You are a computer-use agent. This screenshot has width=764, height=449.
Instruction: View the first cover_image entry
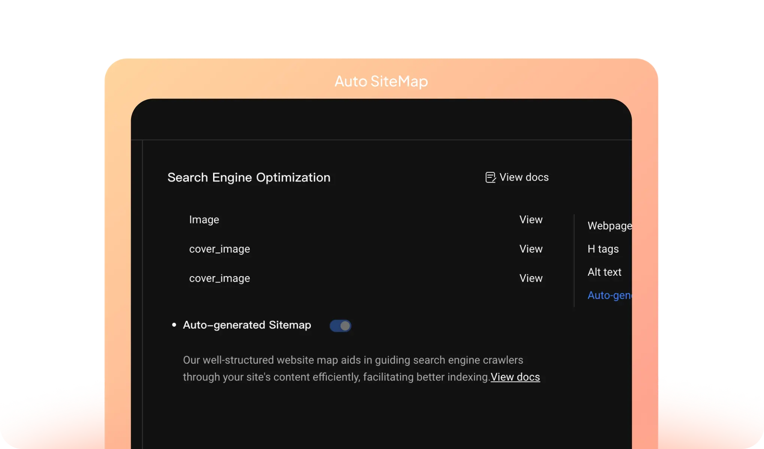(x=530, y=249)
